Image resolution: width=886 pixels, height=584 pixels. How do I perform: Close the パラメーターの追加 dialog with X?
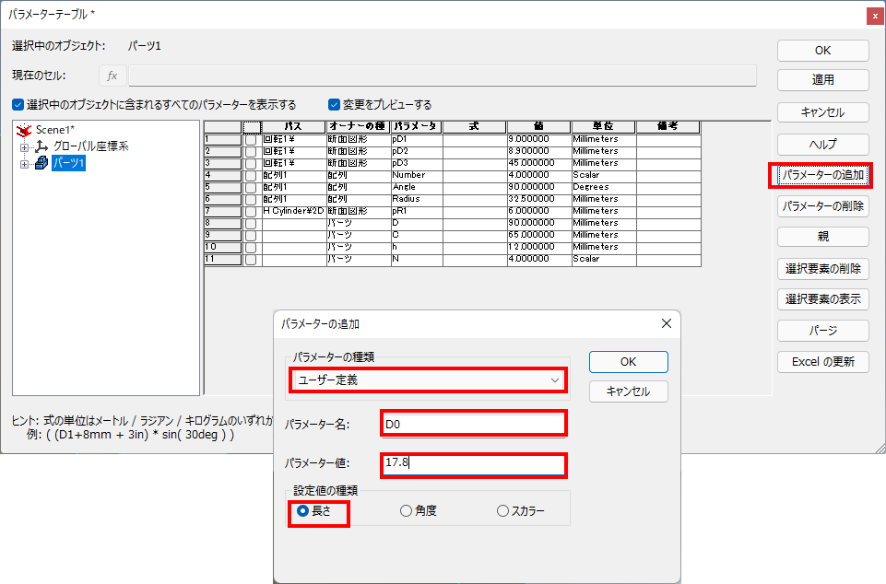666,323
